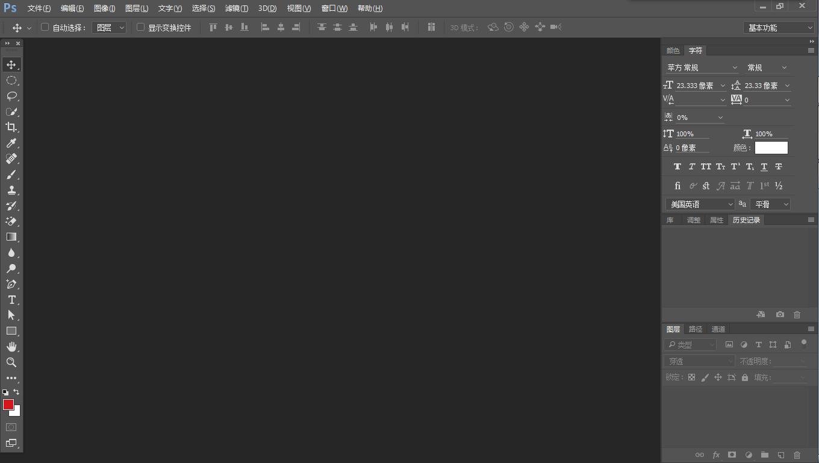Toggle faux italic in Character panel
Viewport: 819px width, 463px height.
click(x=692, y=167)
